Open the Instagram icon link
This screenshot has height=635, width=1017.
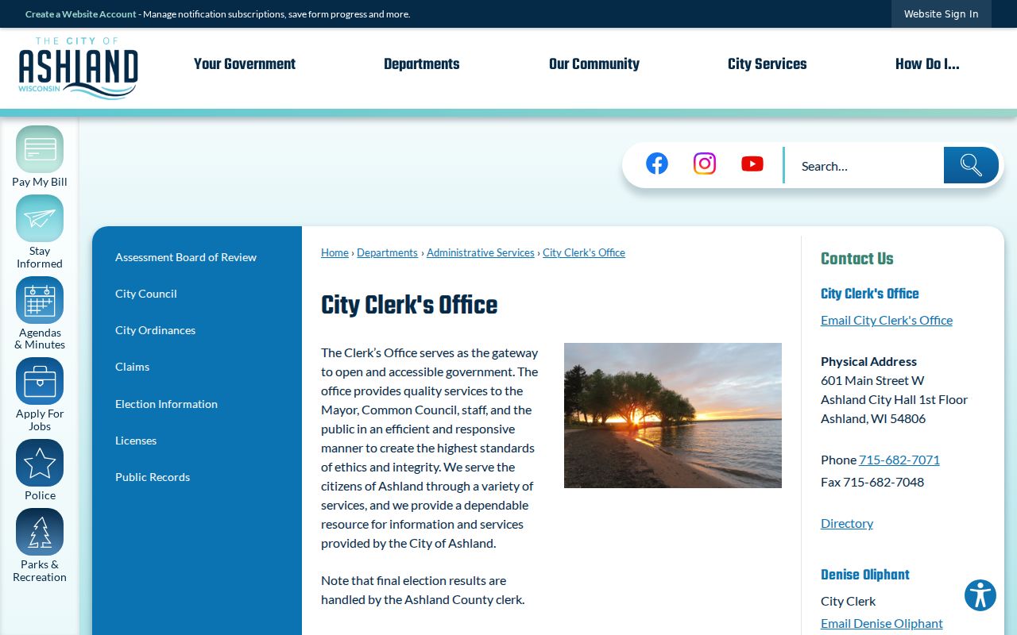pos(705,164)
